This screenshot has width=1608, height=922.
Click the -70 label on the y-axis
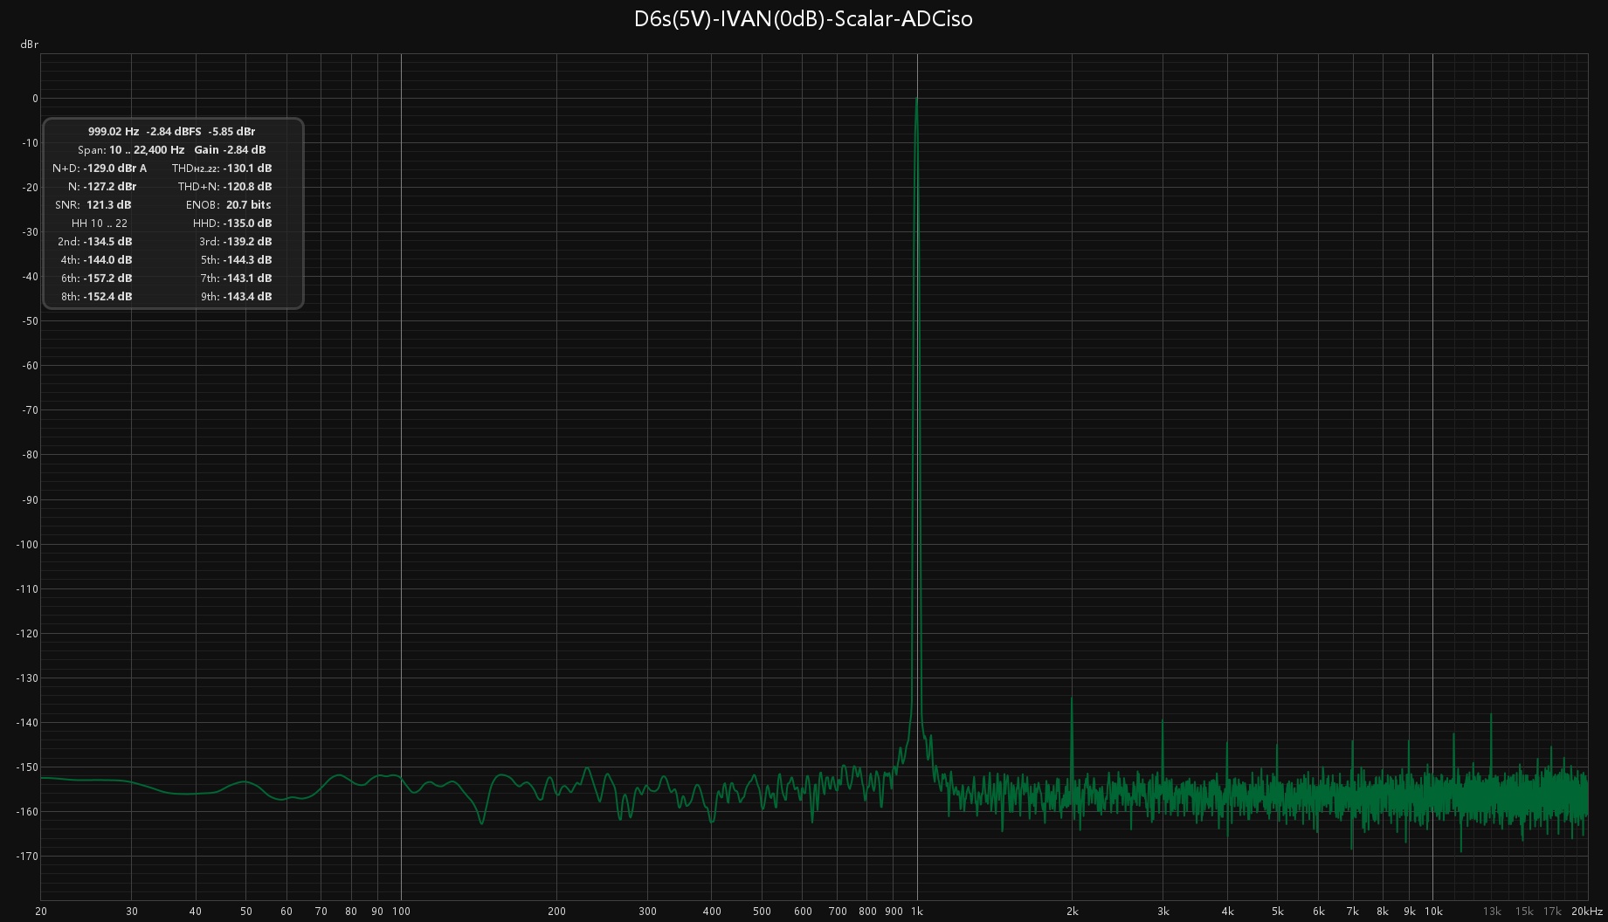click(31, 410)
